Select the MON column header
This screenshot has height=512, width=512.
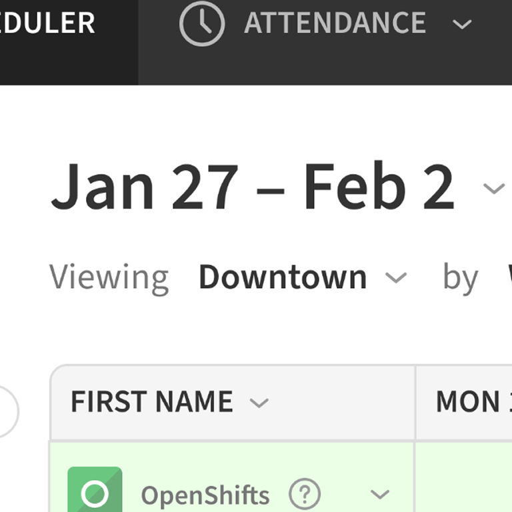[x=468, y=402]
